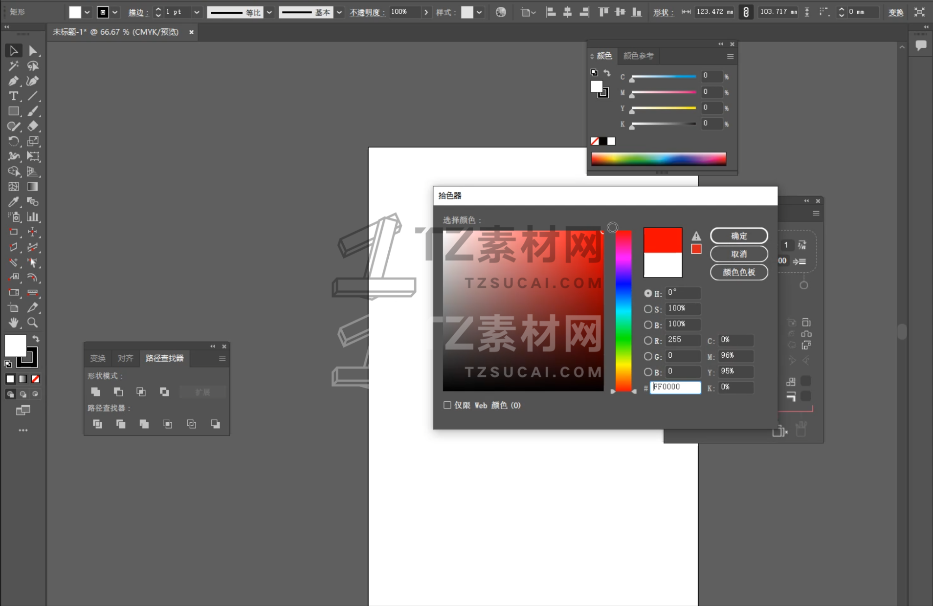
Task: Select the R red radio button
Action: pyautogui.click(x=648, y=340)
